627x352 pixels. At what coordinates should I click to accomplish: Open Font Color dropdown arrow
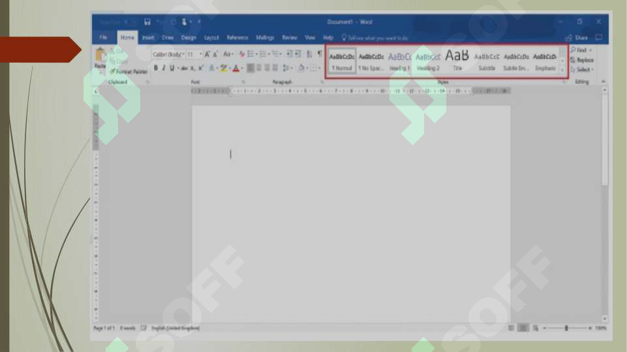point(242,68)
